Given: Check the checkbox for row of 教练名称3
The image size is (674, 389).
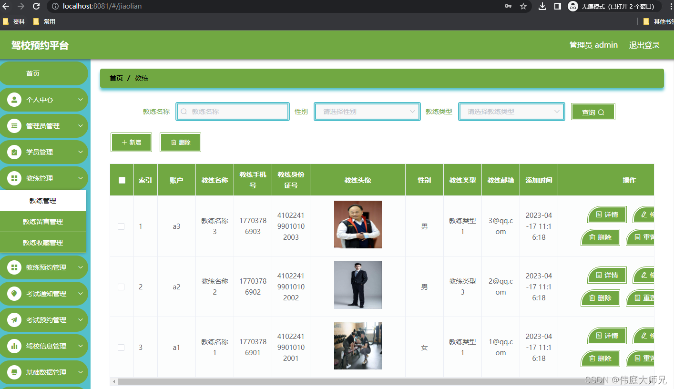Looking at the screenshot, I should pyautogui.click(x=122, y=226).
